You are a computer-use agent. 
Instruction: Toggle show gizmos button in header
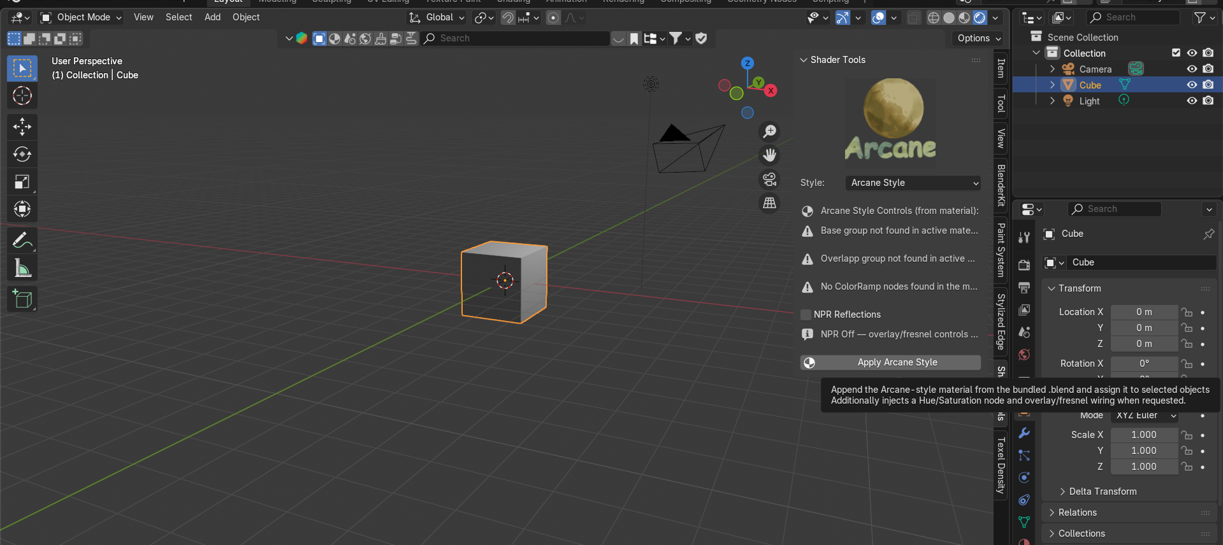pos(843,18)
